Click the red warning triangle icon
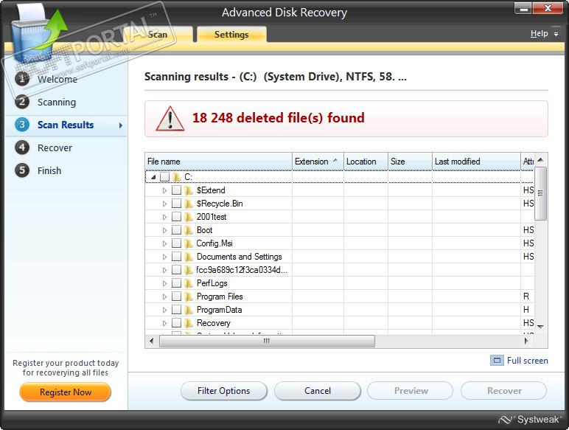This screenshot has width=569, height=430. point(170,119)
